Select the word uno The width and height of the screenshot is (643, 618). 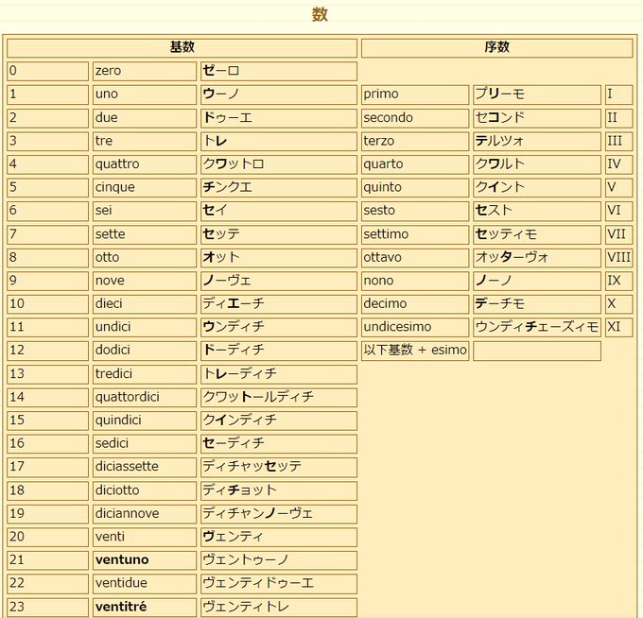coord(107,94)
